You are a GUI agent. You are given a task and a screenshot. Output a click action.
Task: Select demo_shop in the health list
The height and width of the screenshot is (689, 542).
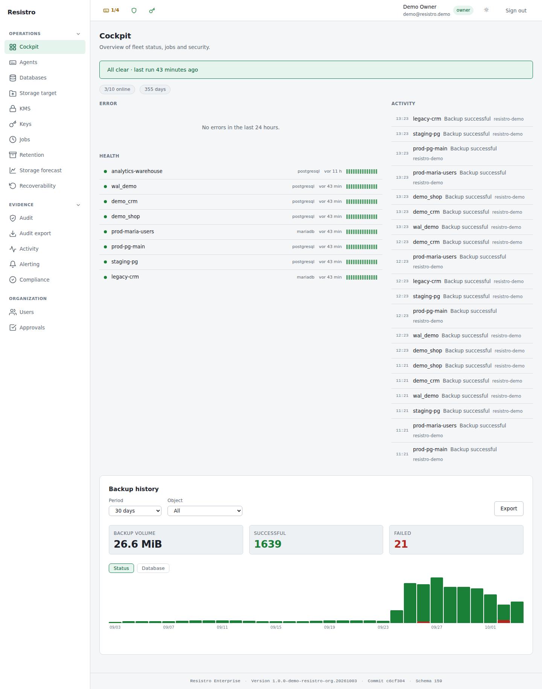pyautogui.click(x=241, y=217)
